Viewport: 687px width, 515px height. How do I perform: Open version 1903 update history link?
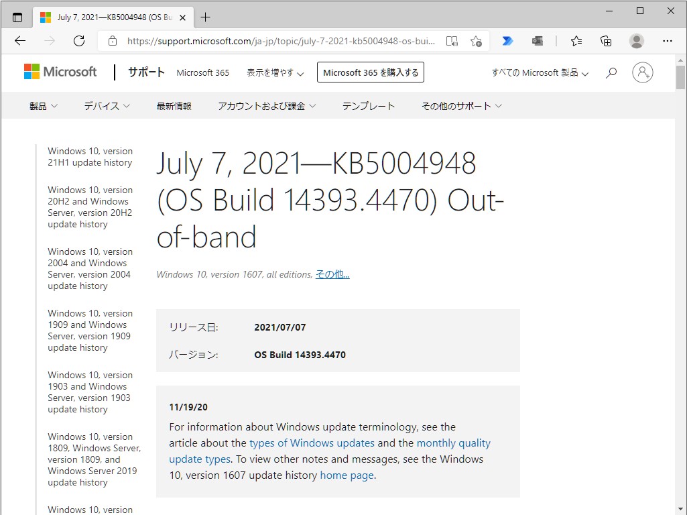click(x=90, y=392)
